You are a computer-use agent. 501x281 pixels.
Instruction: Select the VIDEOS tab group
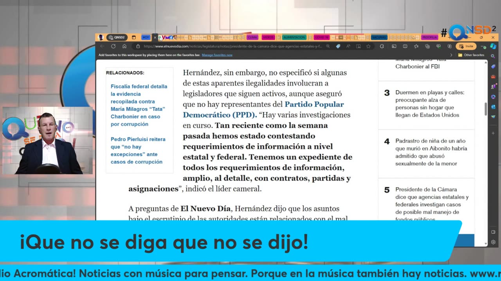click(268, 37)
